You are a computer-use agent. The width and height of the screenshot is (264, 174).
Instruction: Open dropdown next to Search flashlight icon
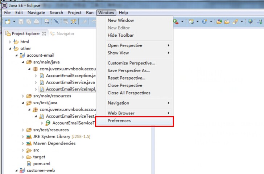(242, 21)
